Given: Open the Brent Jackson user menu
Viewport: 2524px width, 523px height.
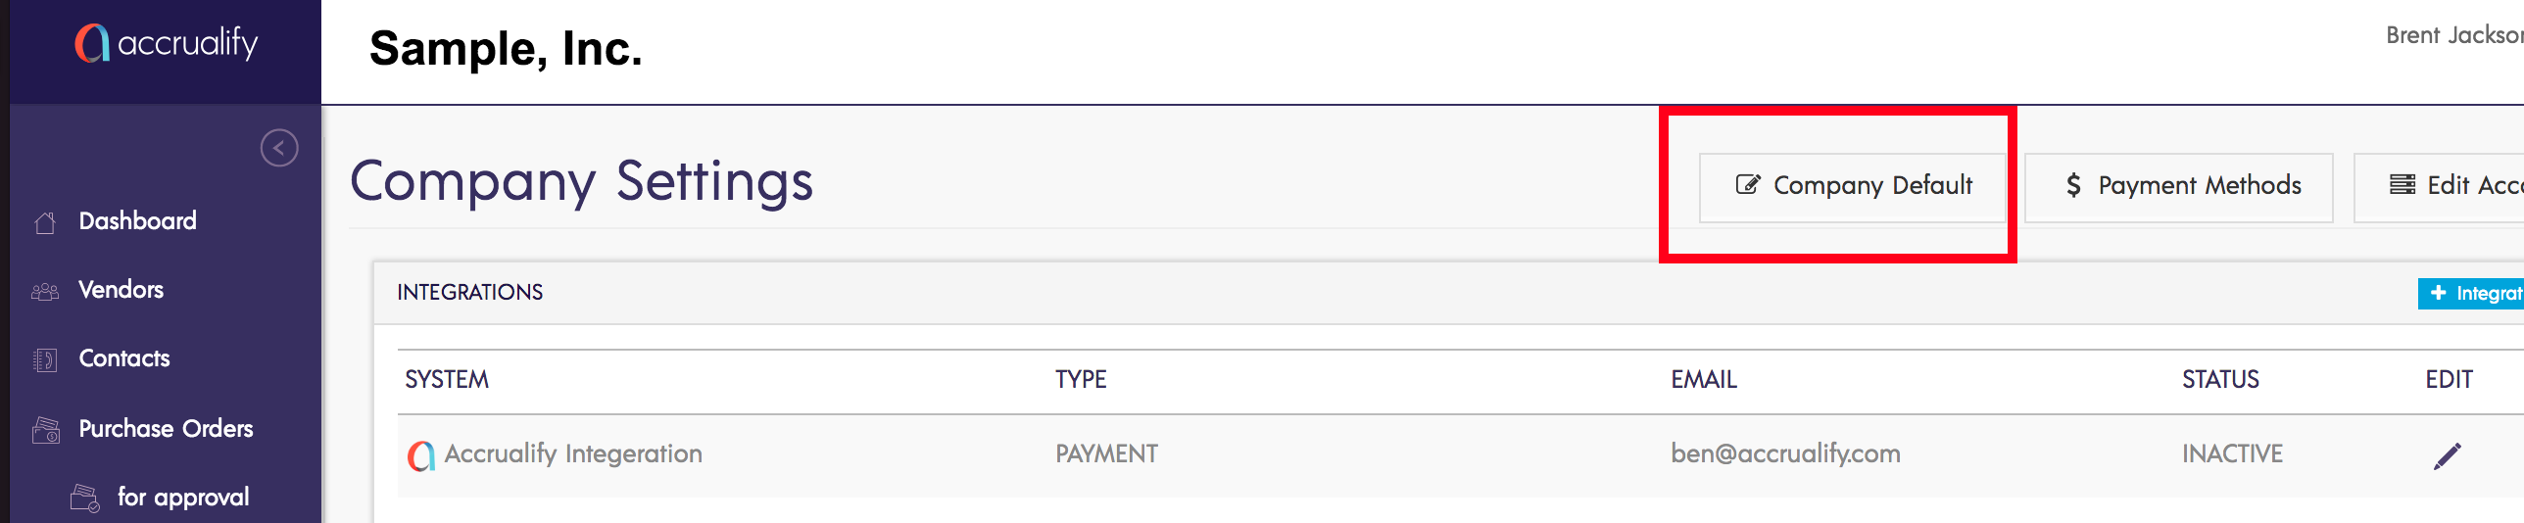Looking at the screenshot, I should (2452, 35).
